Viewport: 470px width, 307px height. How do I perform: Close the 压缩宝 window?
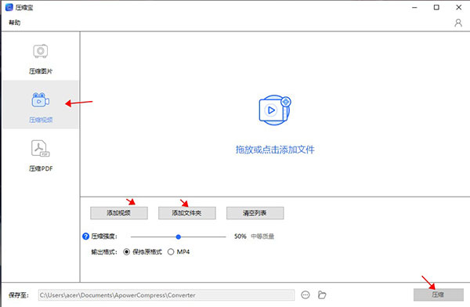458,8
